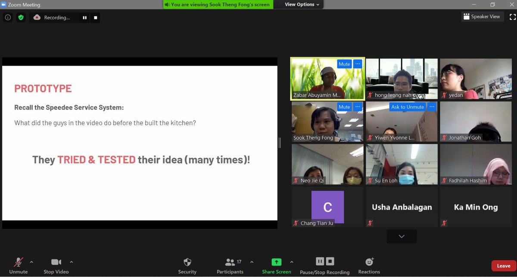The height and width of the screenshot is (277, 517).
Task: Click pause icon of Pause/Stop Recording
Action: point(320,261)
